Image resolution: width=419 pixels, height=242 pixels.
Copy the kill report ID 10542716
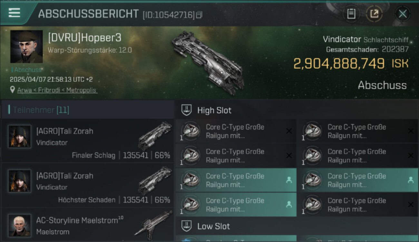coord(200,15)
